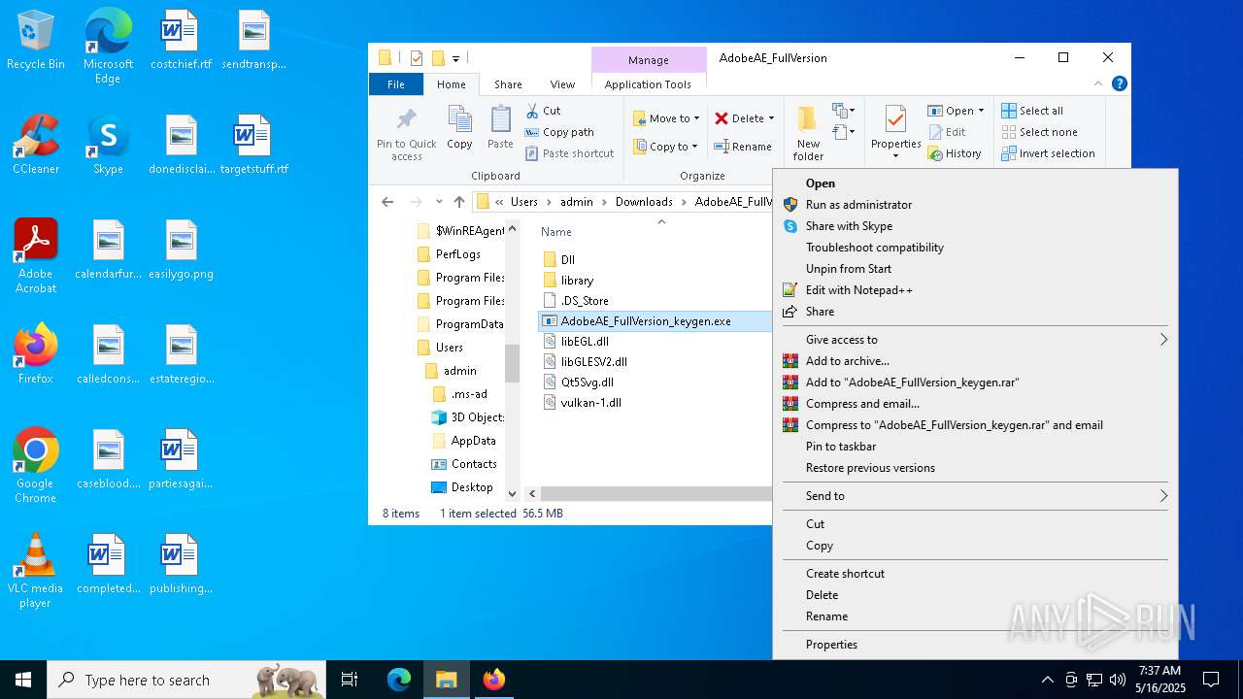Select CCleaner desktop icon
Screen dimensions: 1243x699
(x=36, y=145)
